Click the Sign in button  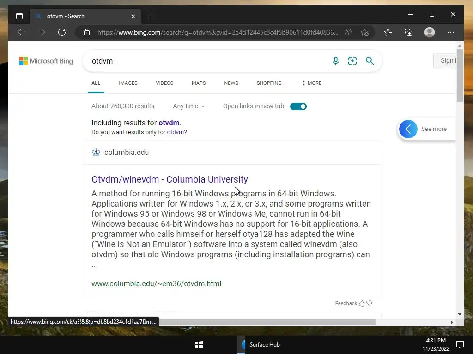pos(445,61)
